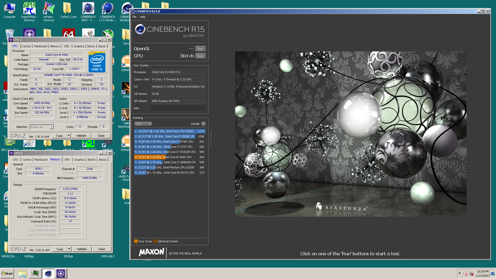Switch to Caches tab in top CPU-Z window
496x279 pixels.
click(x=26, y=46)
